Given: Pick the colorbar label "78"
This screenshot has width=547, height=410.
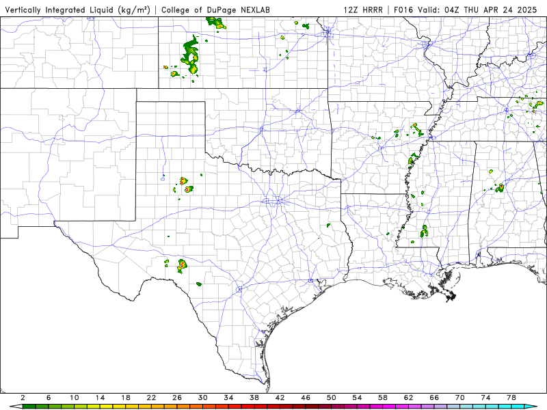Looking at the screenshot, I should point(511,398).
